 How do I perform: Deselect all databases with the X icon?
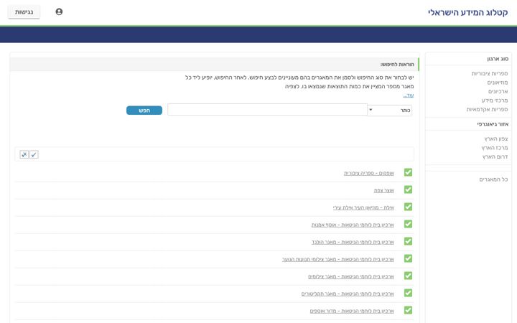pyautogui.click(x=24, y=154)
